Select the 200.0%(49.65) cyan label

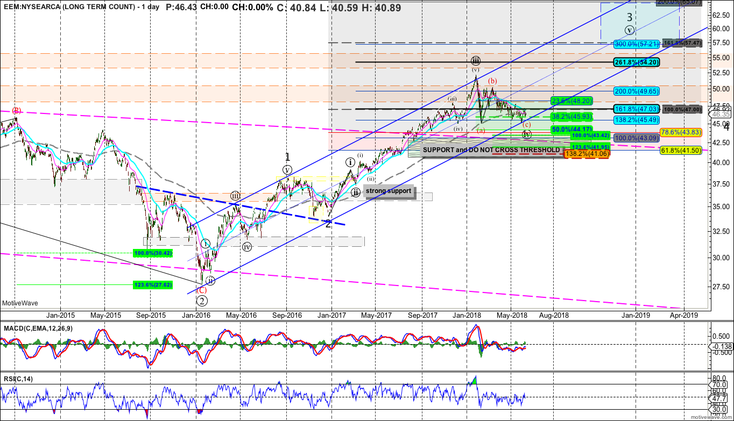pos(637,91)
